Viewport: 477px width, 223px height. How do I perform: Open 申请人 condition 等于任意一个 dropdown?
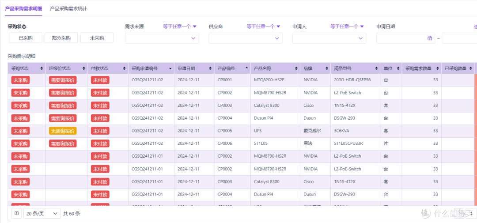tap(347, 26)
